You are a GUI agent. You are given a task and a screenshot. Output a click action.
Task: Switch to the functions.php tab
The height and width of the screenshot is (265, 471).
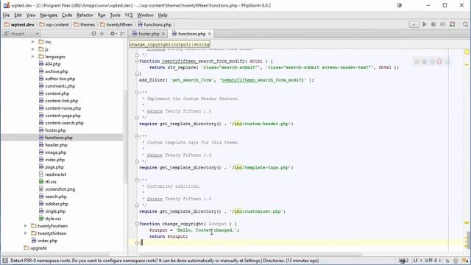point(191,34)
